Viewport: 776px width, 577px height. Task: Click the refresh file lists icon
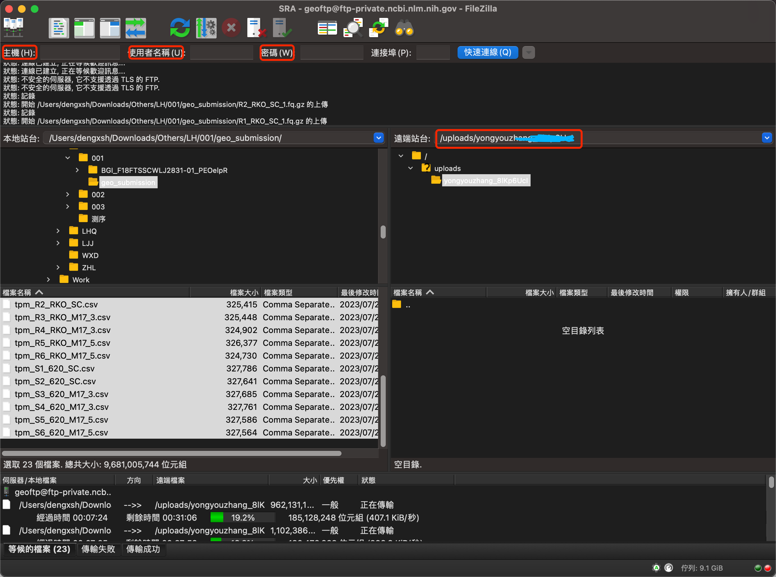point(180,28)
